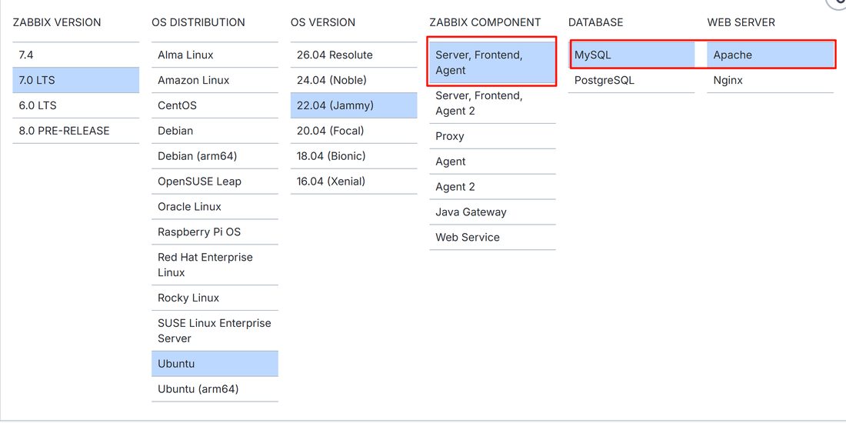Pick Red Hat Enterprise Linux
This screenshot has width=846, height=423.
(215, 265)
